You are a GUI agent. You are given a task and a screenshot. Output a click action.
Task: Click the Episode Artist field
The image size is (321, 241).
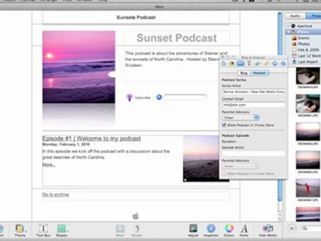point(253,154)
